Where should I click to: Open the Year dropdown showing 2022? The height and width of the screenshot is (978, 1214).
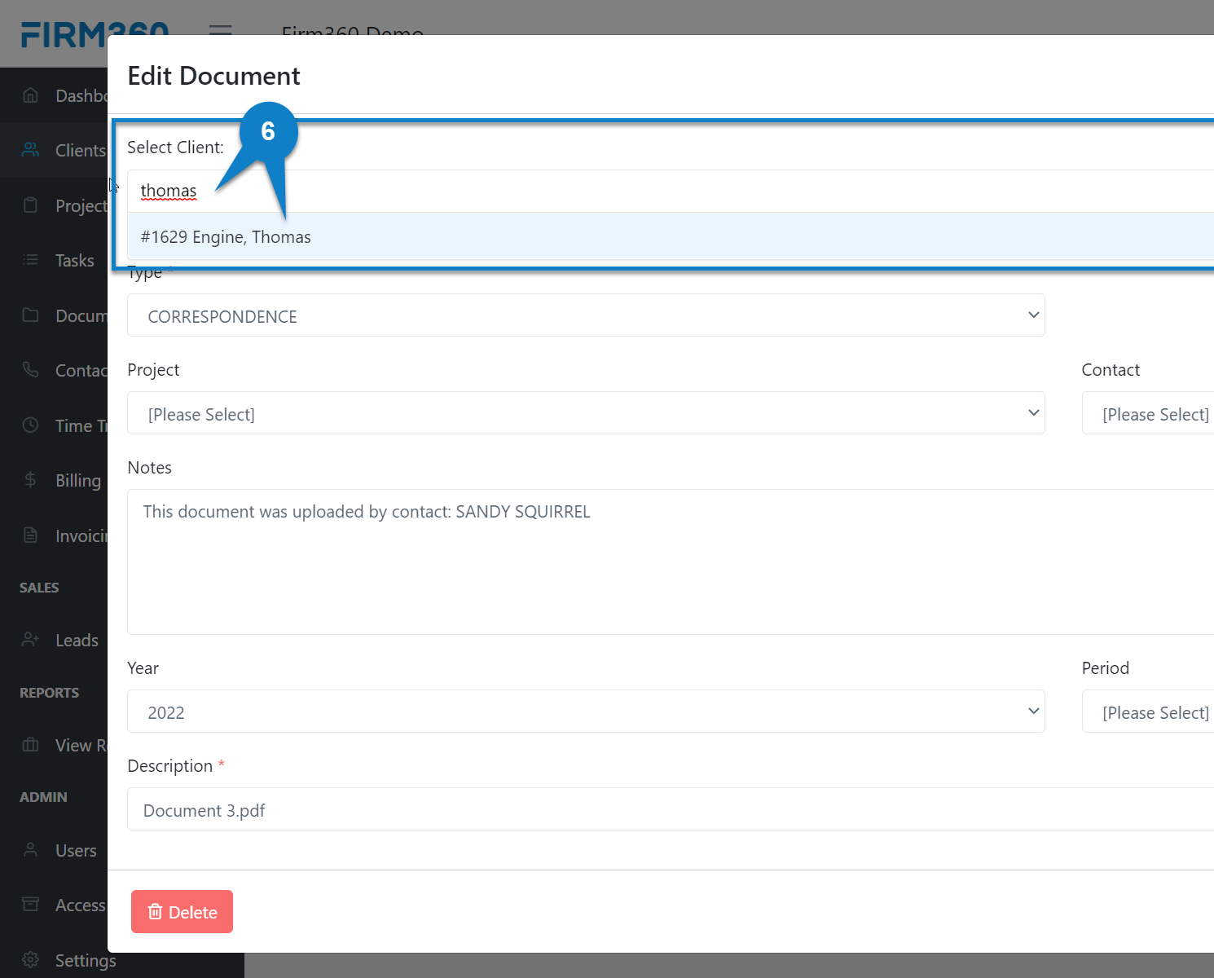587,711
